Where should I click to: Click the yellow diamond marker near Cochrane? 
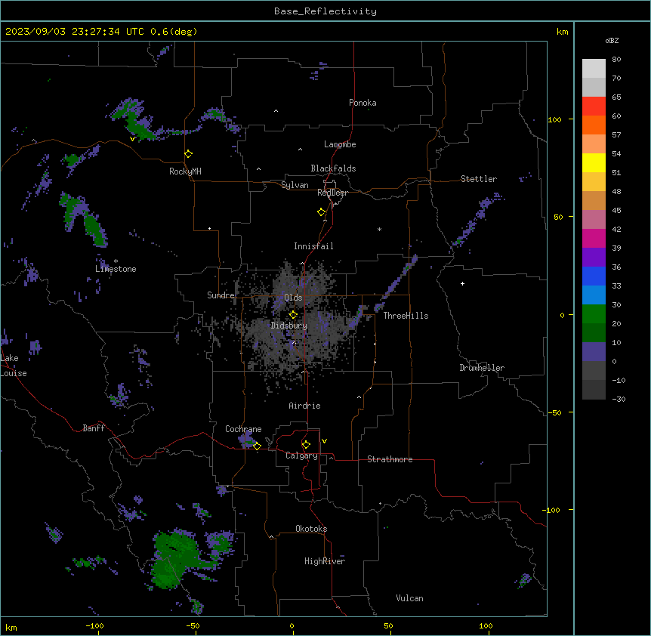click(257, 446)
